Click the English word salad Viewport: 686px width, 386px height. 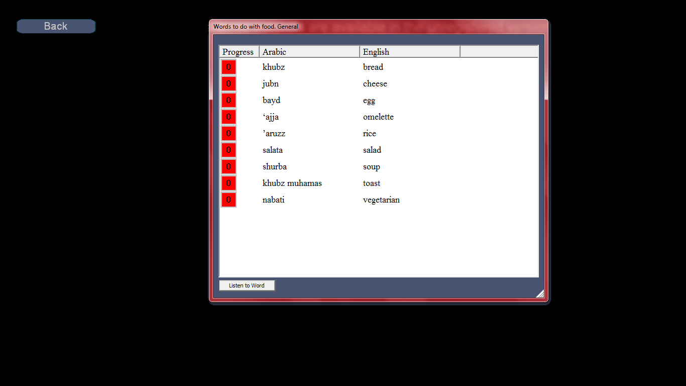tap(372, 150)
